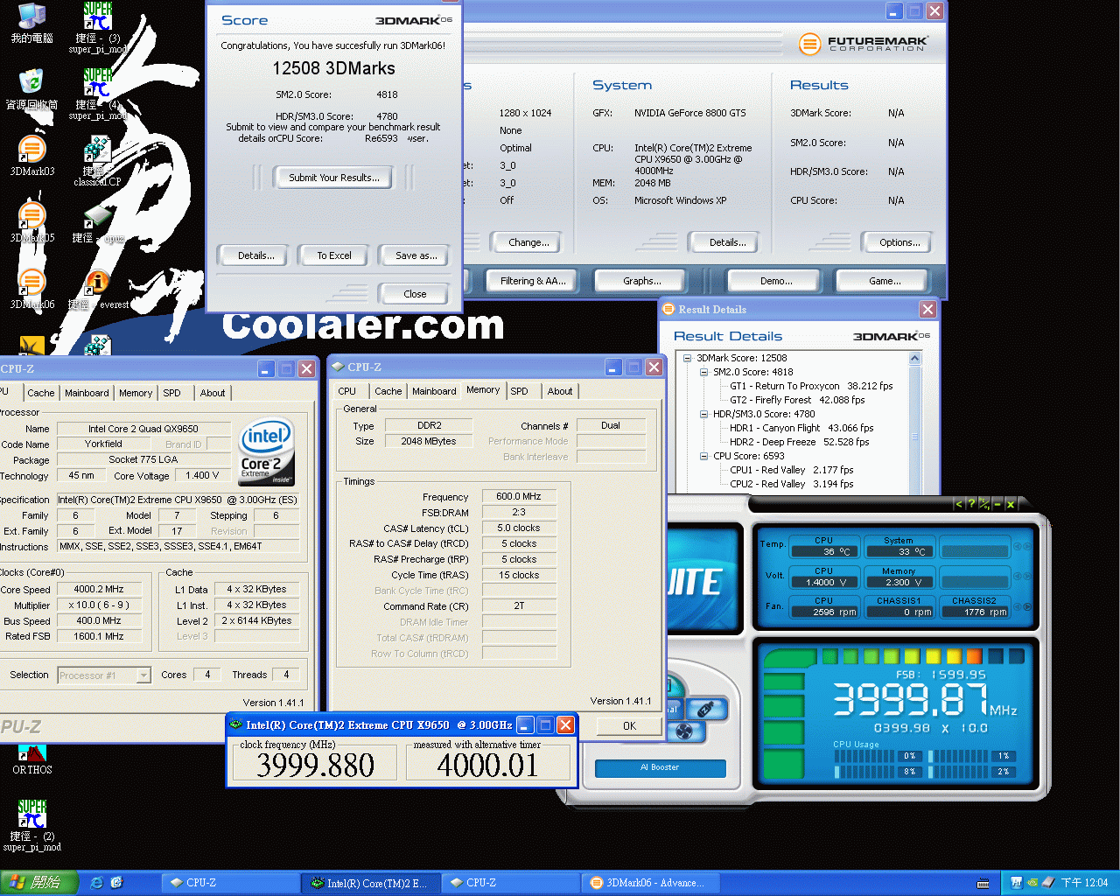The height and width of the screenshot is (896, 1120).
Task: Close AI Suite with the green X icon
Action: click(1011, 504)
